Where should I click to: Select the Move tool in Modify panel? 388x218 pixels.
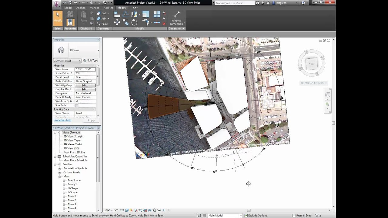[117, 22]
